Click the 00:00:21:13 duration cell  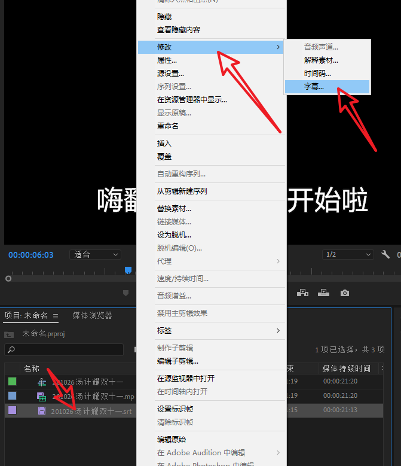pyautogui.click(x=340, y=410)
